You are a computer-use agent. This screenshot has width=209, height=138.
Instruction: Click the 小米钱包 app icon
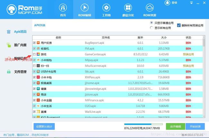pyautogui.click(x=38, y=60)
